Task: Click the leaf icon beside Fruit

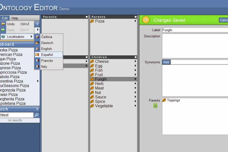Action: point(92,75)
